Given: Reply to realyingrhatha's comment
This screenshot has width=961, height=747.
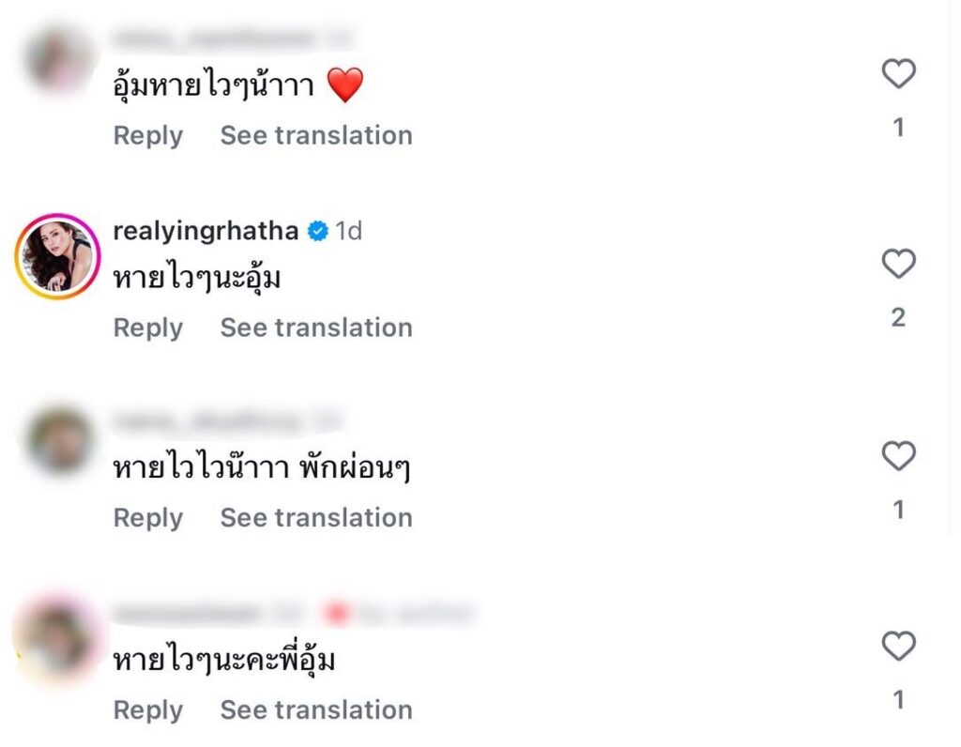Looking at the screenshot, I should pyautogui.click(x=147, y=328).
